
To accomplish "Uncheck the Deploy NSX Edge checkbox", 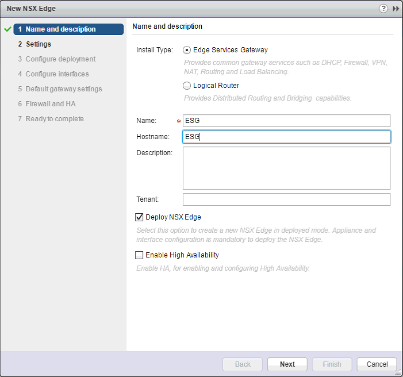I will (139, 217).
